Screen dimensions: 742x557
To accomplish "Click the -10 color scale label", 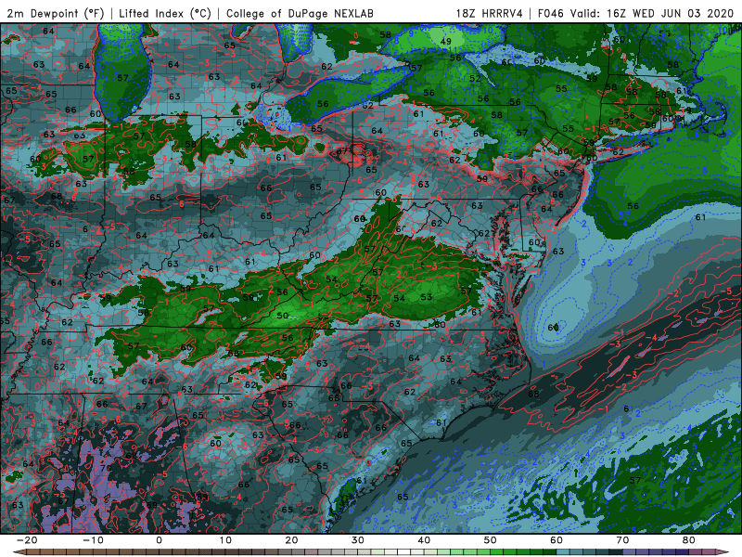I will click(x=93, y=540).
